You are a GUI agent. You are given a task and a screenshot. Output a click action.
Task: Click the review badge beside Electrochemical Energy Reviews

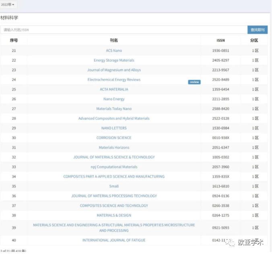pyautogui.click(x=194, y=82)
